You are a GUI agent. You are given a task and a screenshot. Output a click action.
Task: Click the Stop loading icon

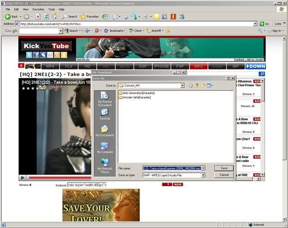(x=38, y=17)
